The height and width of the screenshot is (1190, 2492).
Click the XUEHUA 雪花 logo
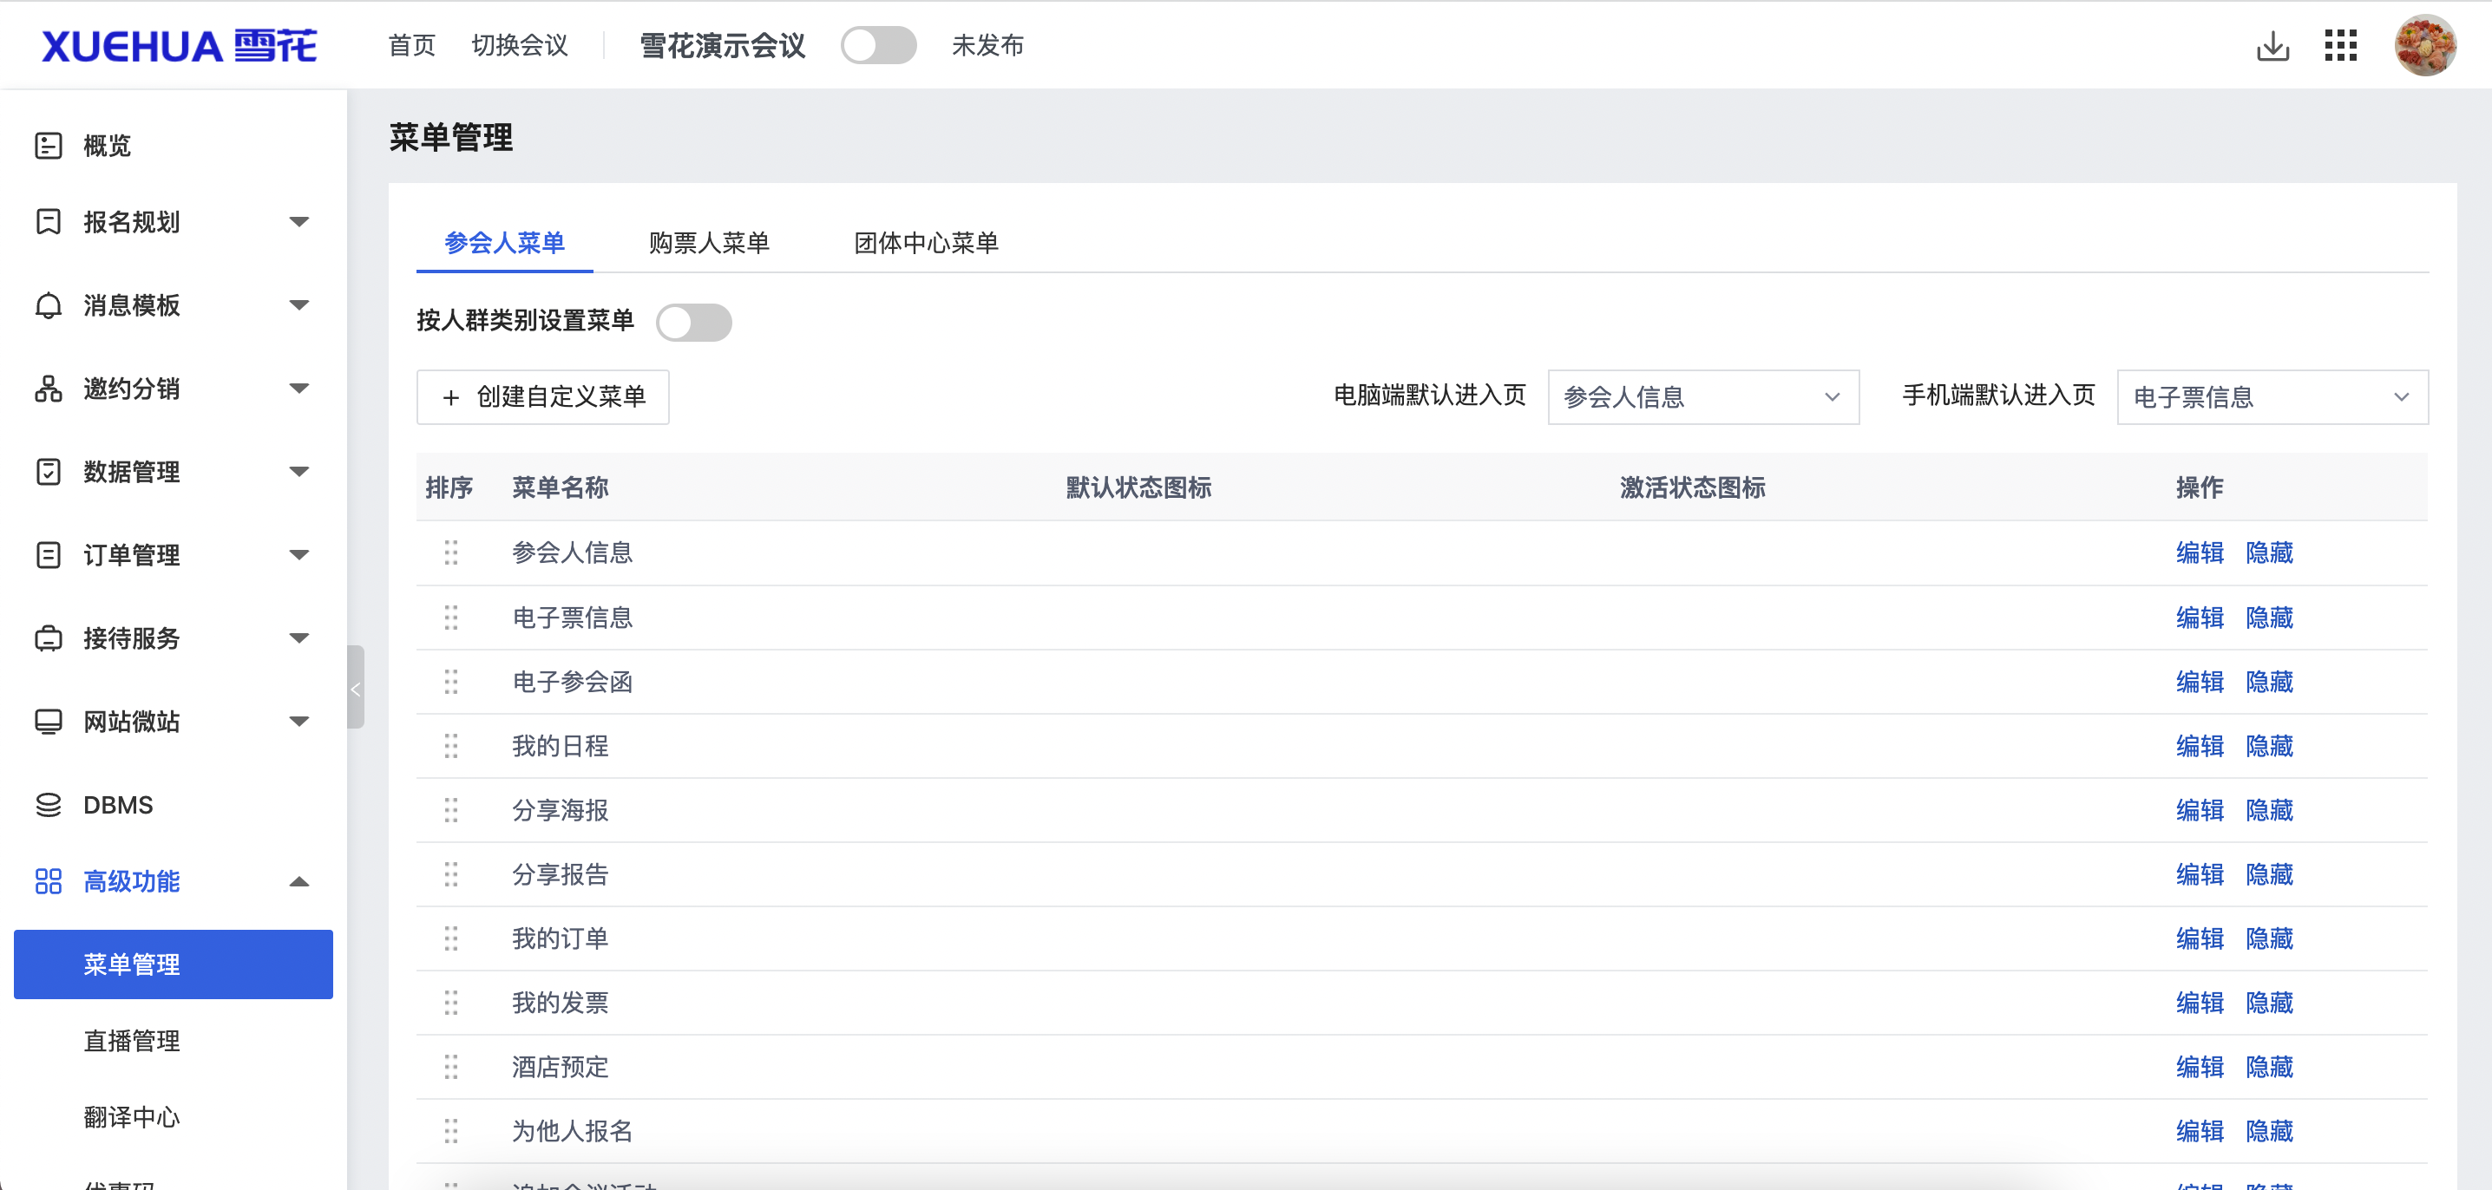click(x=179, y=45)
